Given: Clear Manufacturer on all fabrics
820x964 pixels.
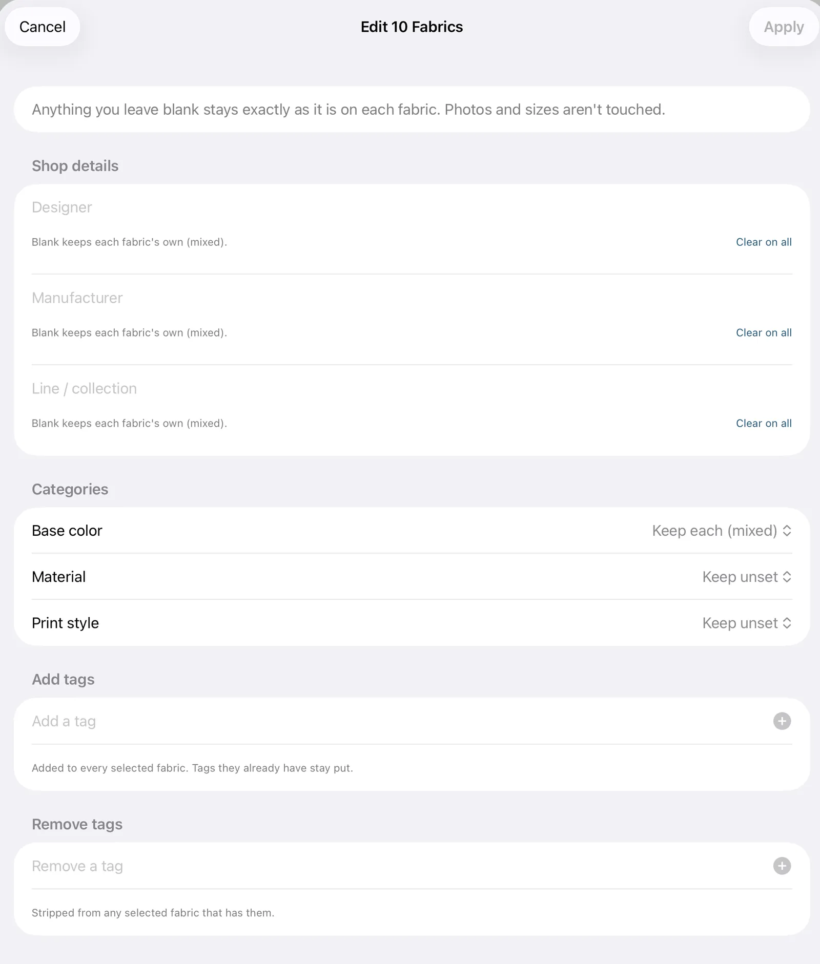Looking at the screenshot, I should 764,332.
